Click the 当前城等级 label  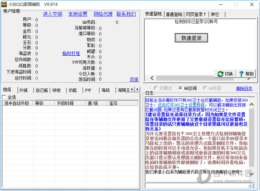[x=86, y=28]
